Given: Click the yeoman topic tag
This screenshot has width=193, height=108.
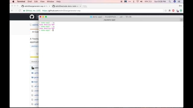Looking at the screenshot, I should [x=35, y=46].
